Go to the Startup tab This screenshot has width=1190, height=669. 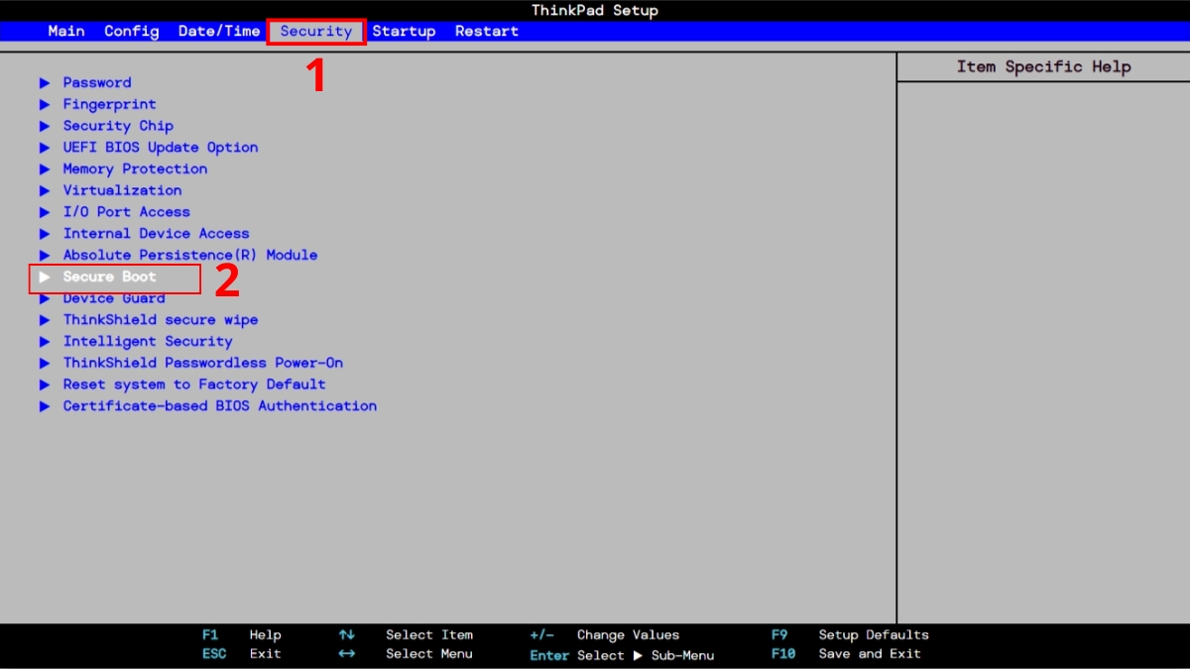[x=404, y=31]
